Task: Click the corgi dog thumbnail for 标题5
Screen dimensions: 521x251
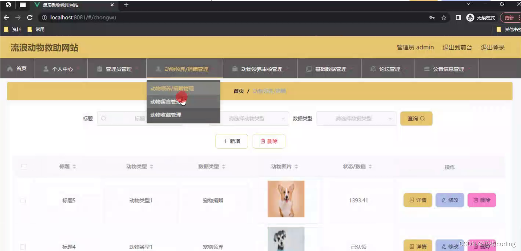Action: (x=286, y=199)
